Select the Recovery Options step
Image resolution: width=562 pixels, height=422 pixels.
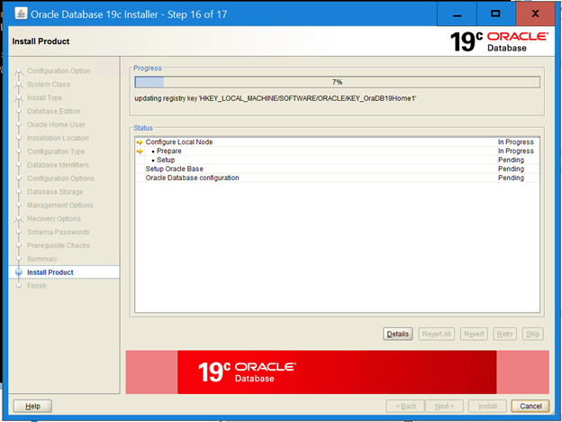click(x=54, y=218)
